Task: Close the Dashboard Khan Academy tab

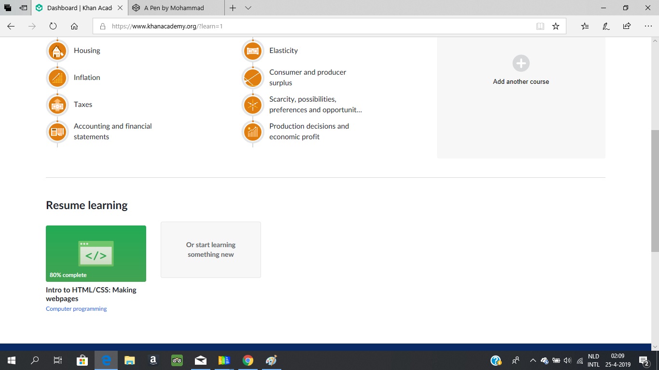Action: pos(120,8)
